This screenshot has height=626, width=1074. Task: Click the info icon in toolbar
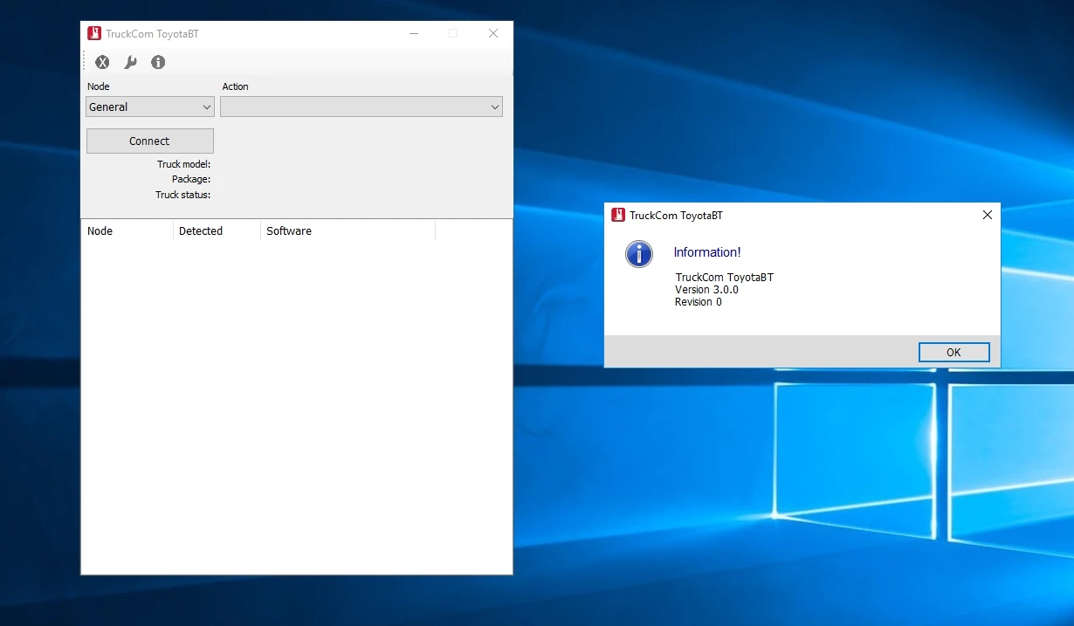(x=158, y=62)
